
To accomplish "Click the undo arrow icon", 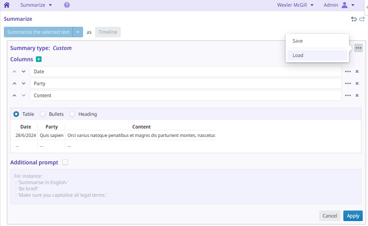I will click(354, 19).
